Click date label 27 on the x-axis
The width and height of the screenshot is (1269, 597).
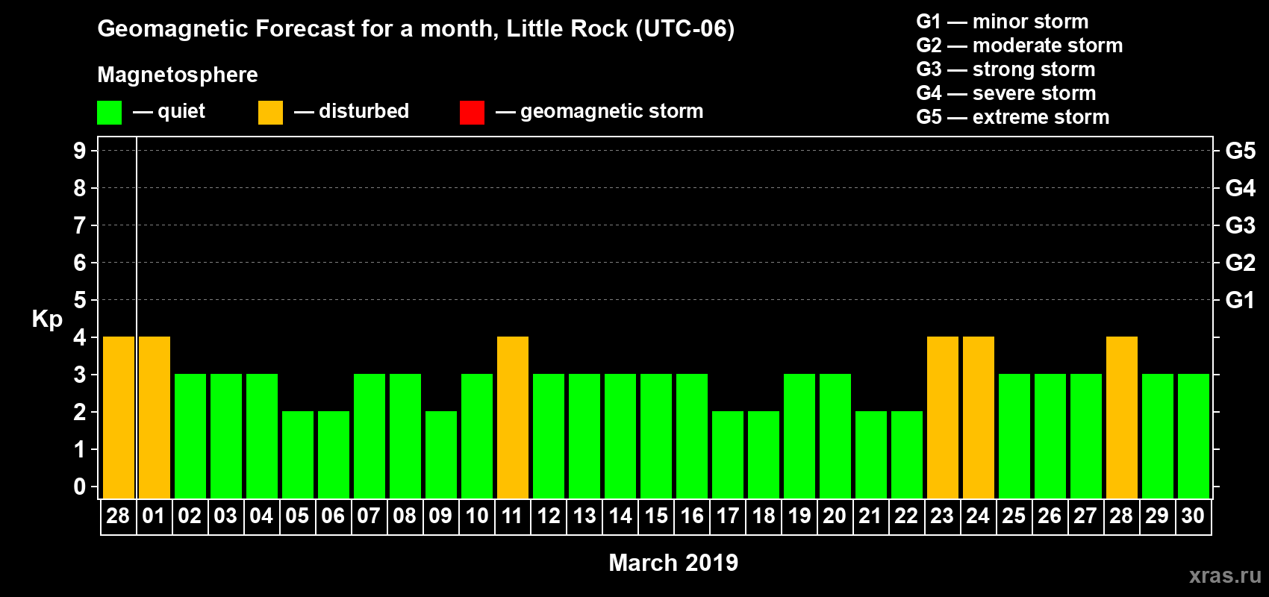1085,516
